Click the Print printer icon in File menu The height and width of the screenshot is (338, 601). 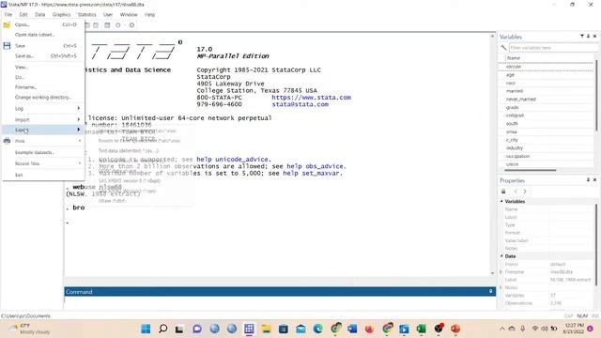(7, 141)
